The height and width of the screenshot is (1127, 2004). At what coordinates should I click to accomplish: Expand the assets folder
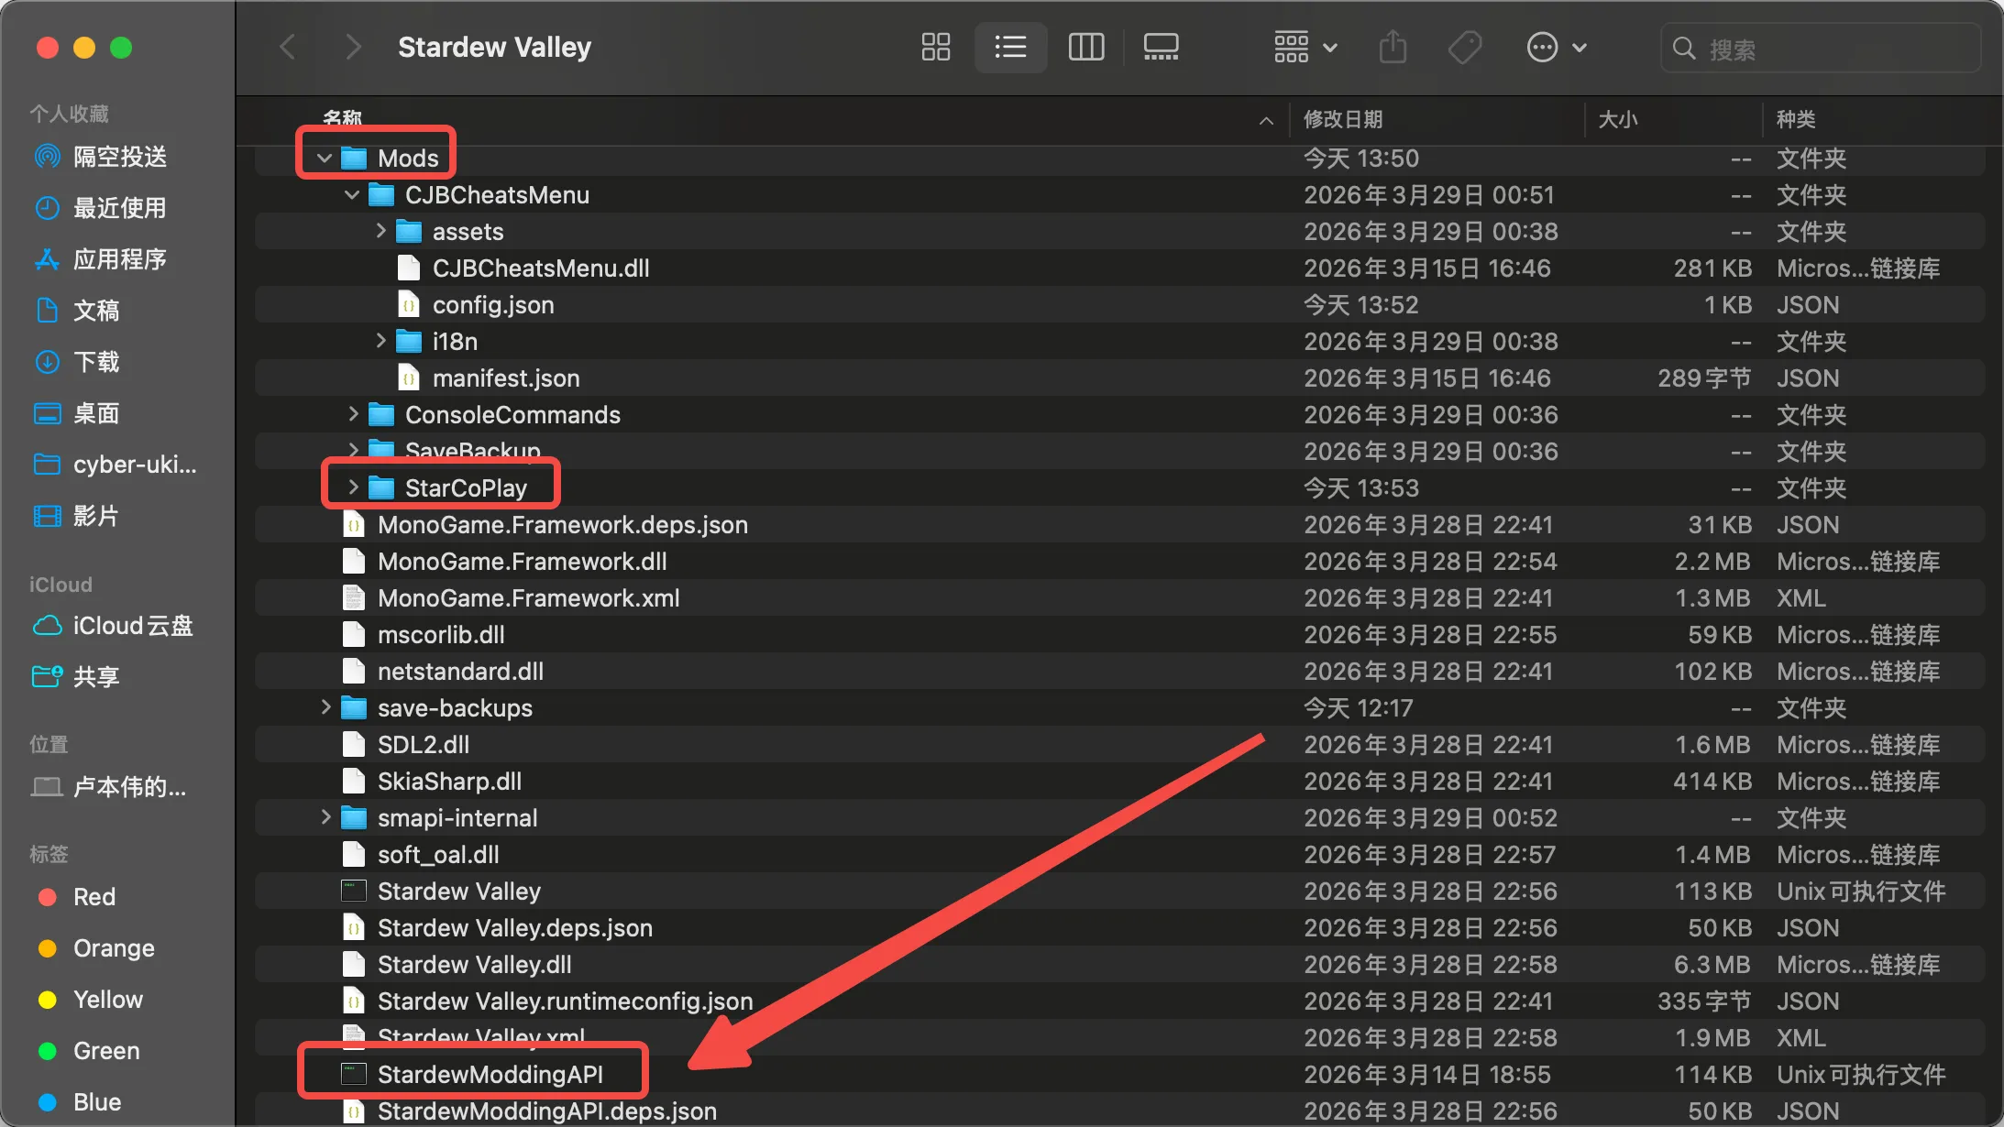pos(380,231)
